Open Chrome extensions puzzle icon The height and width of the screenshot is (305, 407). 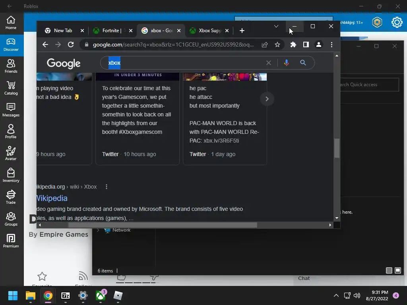pyautogui.click(x=293, y=44)
